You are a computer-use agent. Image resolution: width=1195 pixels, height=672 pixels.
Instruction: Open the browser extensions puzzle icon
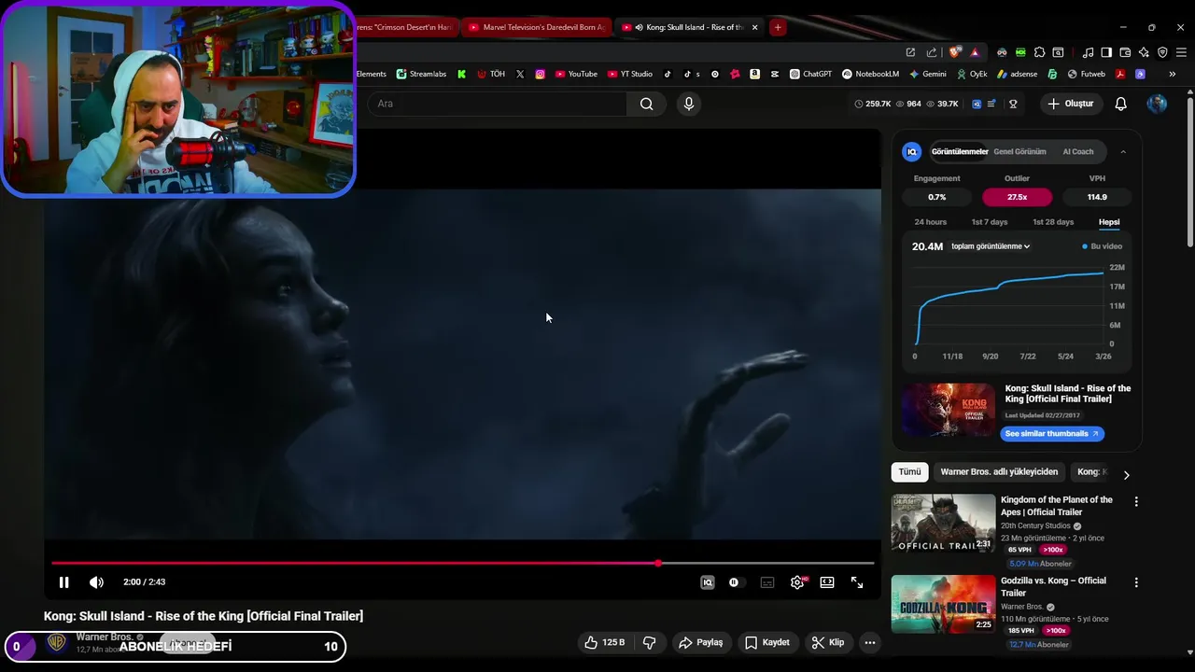[x=1039, y=52]
